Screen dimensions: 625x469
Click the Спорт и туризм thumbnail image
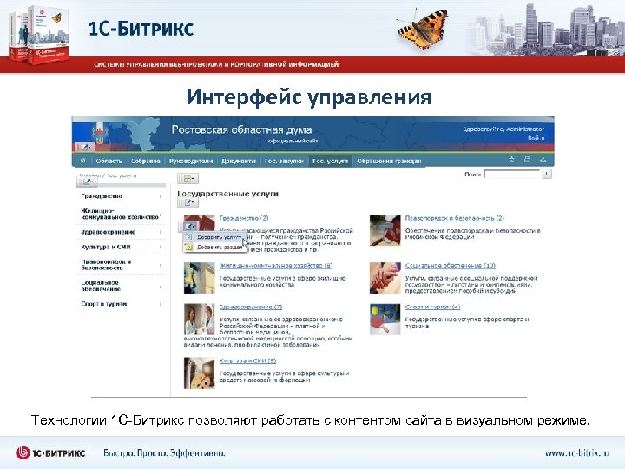click(x=385, y=319)
